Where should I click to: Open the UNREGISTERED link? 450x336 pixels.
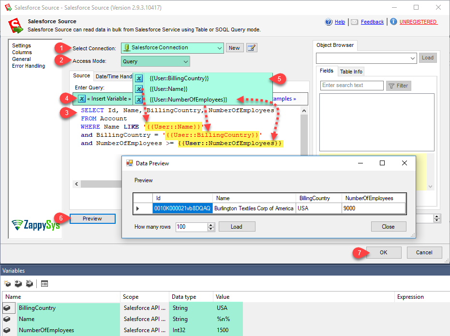[418, 22]
